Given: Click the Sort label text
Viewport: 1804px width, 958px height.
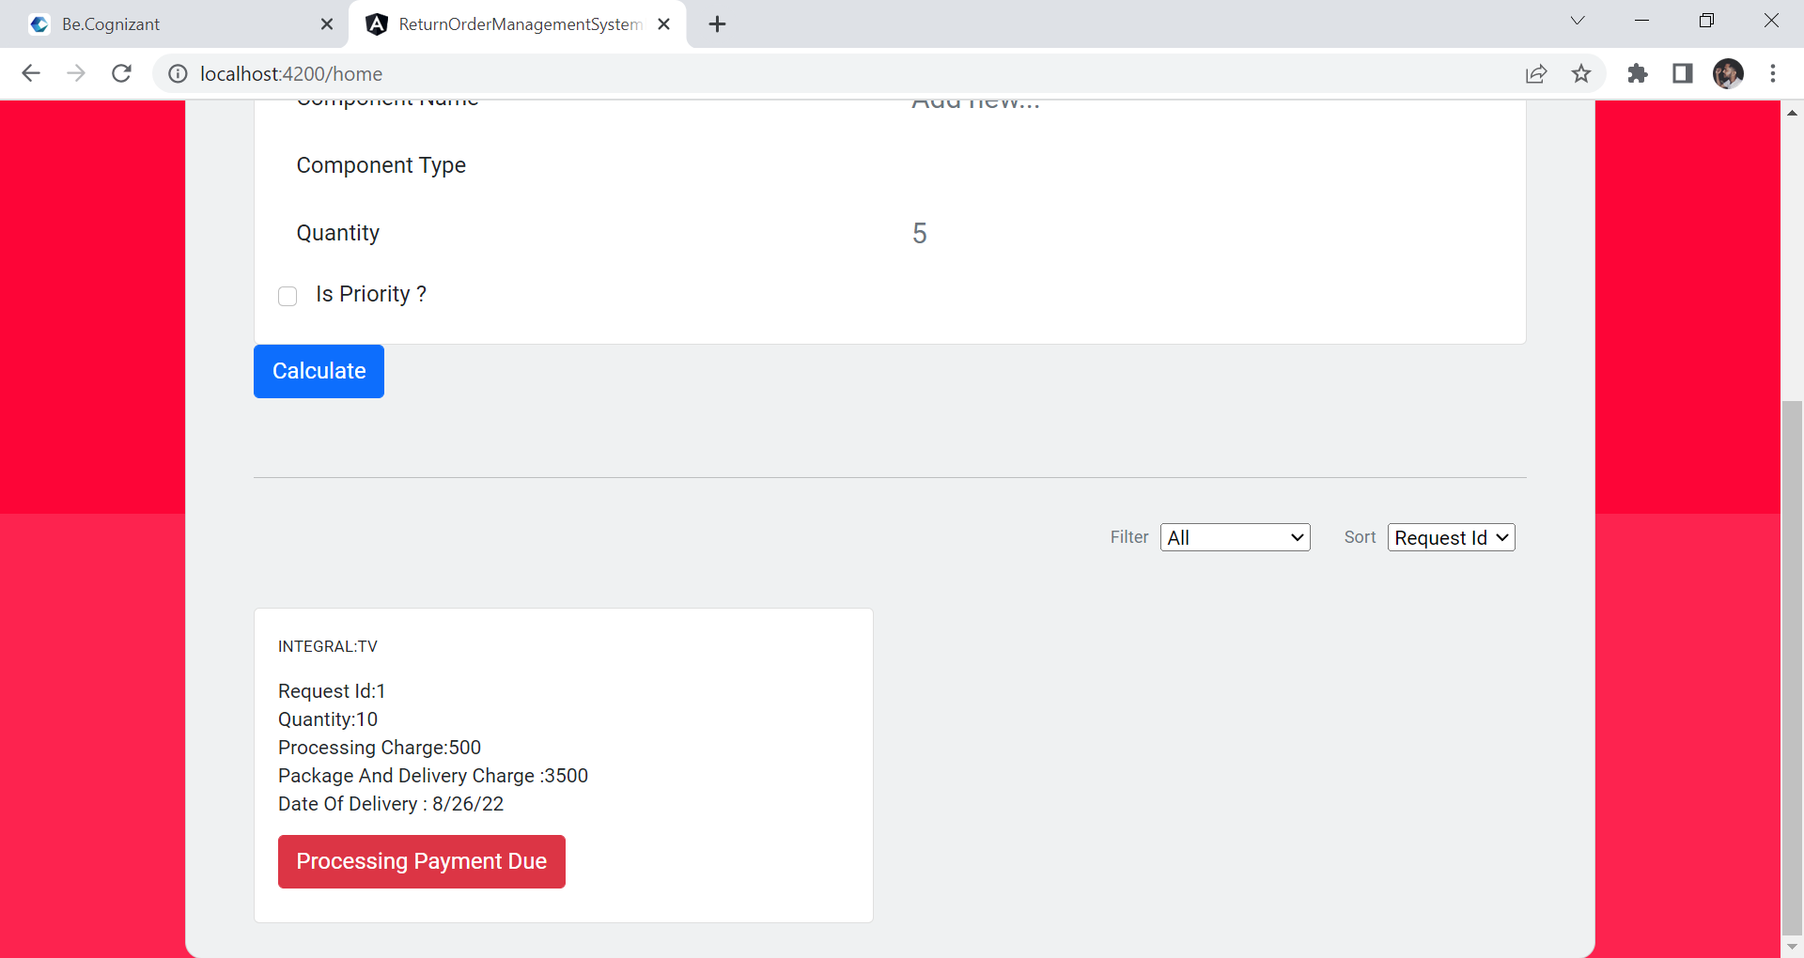Looking at the screenshot, I should point(1360,537).
